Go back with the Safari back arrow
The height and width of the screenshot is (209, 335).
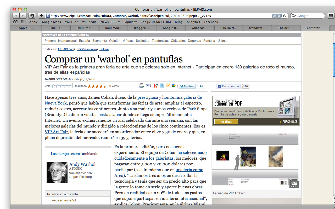tap(16, 16)
